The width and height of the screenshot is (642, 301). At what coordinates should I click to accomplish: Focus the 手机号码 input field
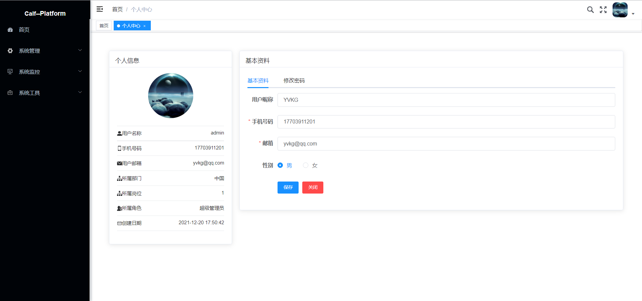point(446,122)
